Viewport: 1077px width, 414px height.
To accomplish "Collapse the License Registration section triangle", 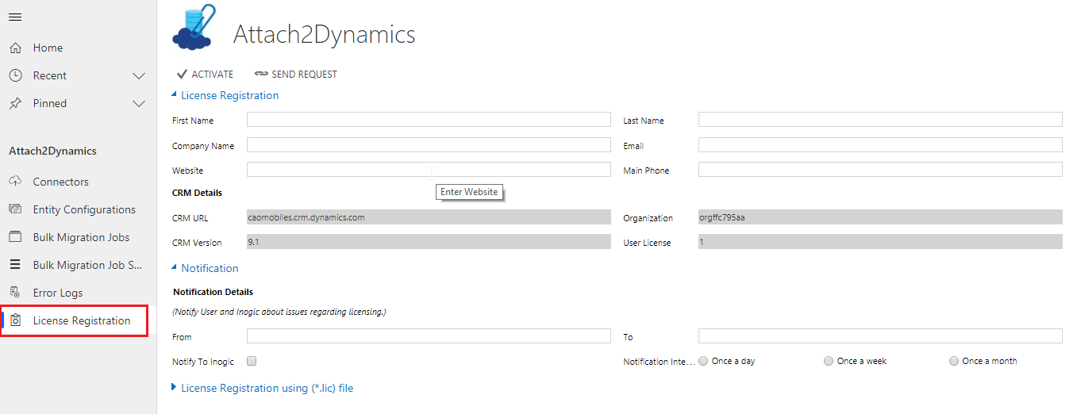I will [175, 95].
